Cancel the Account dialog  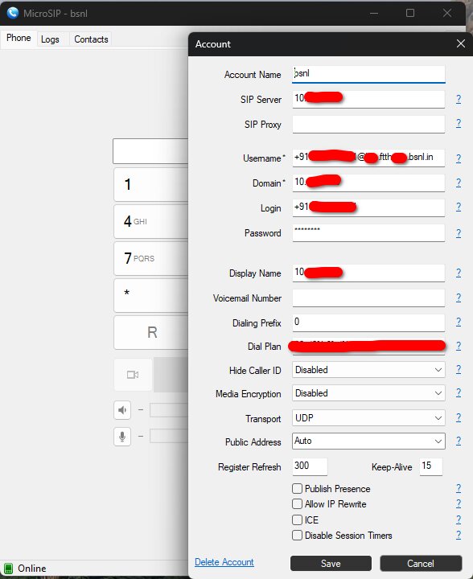421,564
